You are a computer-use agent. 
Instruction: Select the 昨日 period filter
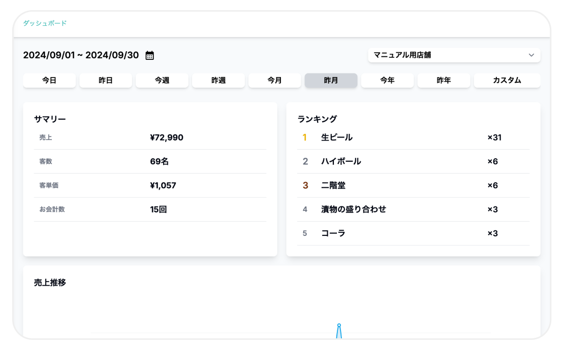(106, 80)
